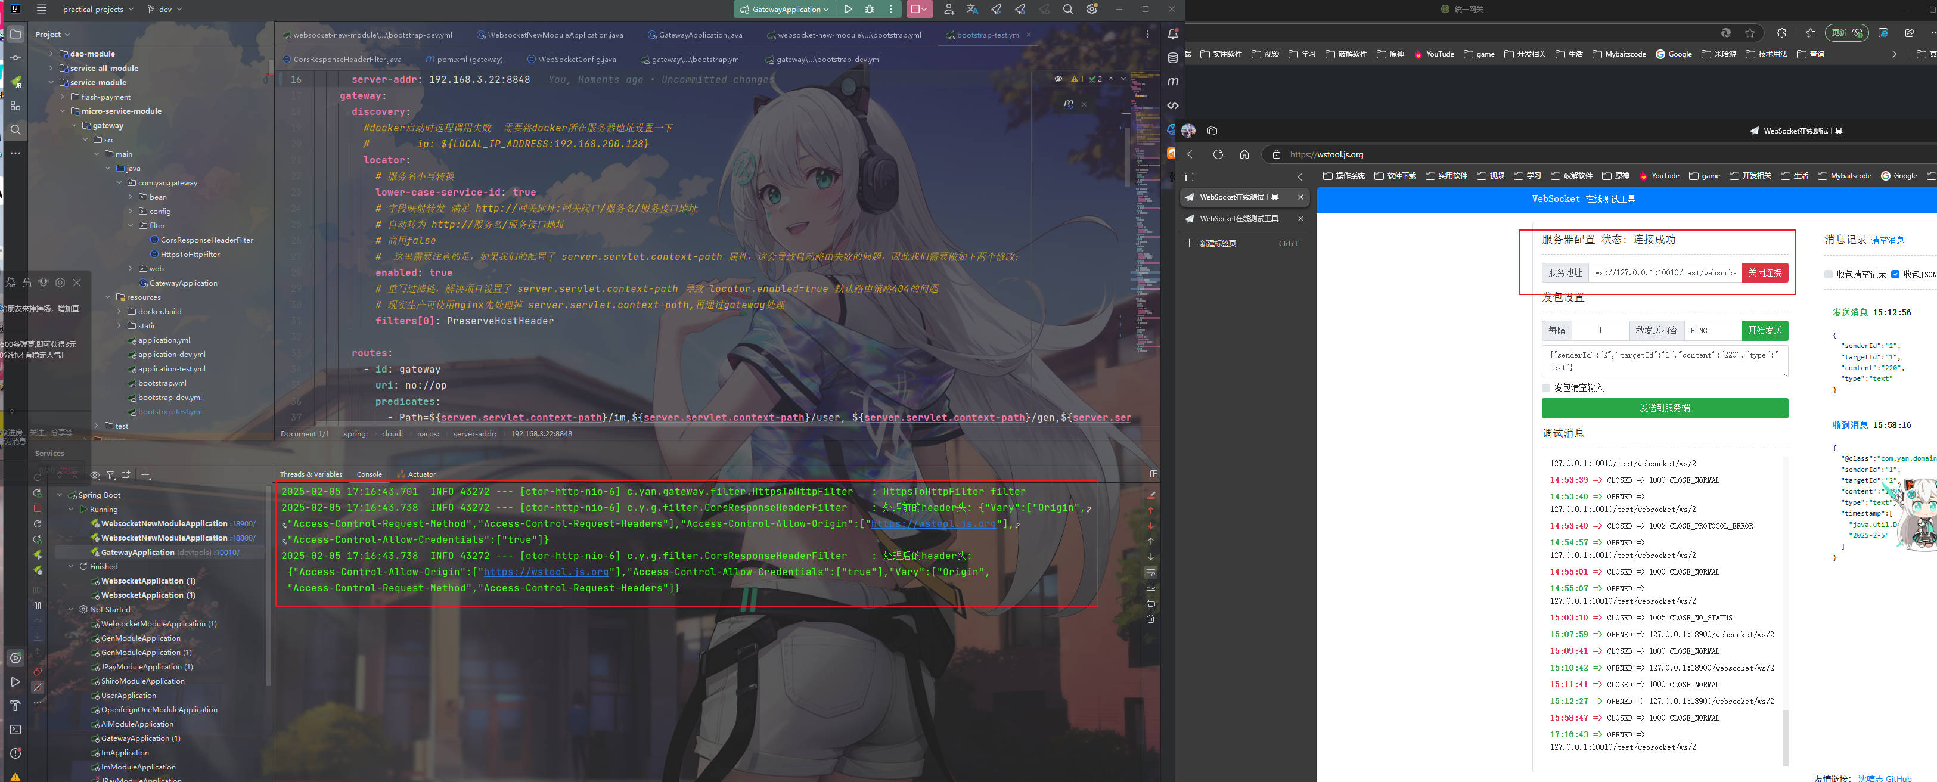Click the WebSocket server address input field

[1662, 273]
